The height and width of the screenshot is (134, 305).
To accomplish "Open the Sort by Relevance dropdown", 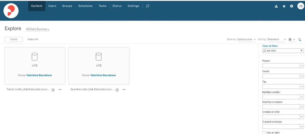I will 276,40.
